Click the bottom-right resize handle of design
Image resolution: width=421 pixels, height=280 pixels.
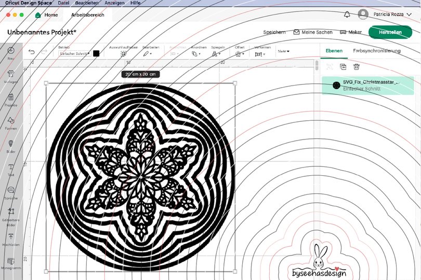235,271
